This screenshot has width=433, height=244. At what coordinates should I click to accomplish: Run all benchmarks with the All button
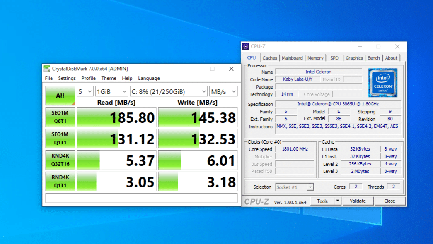point(60,96)
